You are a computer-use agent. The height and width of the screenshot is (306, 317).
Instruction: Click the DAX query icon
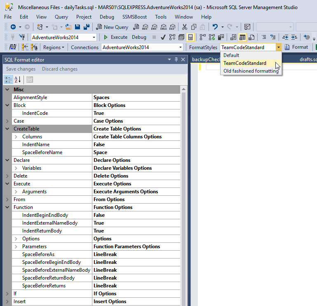[172, 27]
